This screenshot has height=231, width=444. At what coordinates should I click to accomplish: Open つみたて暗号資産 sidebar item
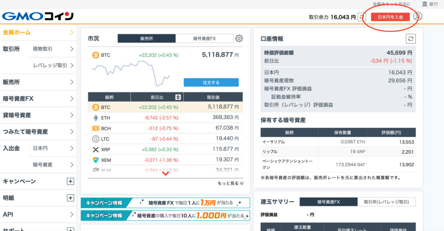coord(38,132)
